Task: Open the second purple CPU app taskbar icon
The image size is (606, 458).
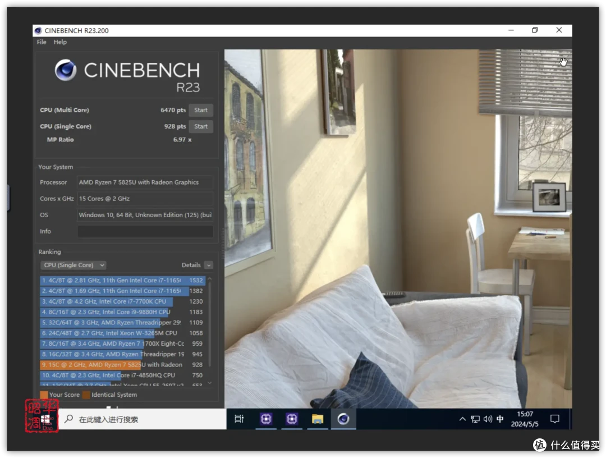Action: coord(292,419)
